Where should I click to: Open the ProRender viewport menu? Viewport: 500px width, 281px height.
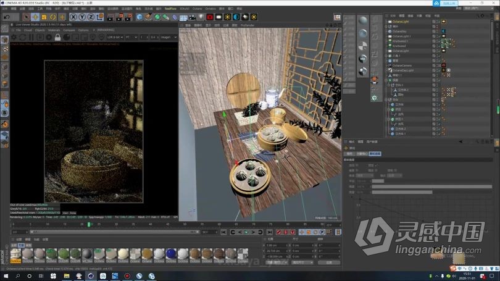(248, 25)
